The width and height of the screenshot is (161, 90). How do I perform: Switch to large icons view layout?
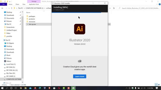tap(159, 85)
